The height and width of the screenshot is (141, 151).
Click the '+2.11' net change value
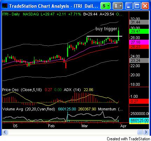(x=61, y=14)
